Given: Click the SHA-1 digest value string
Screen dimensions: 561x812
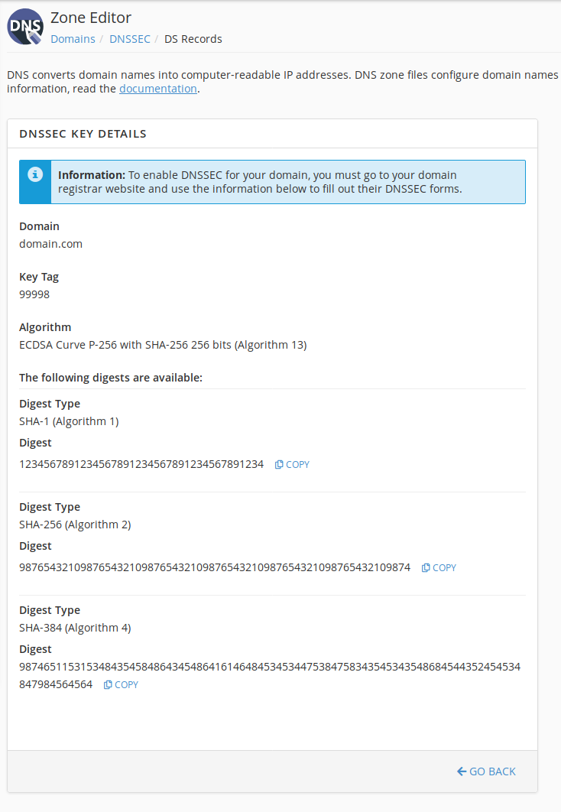Looking at the screenshot, I should coord(141,464).
